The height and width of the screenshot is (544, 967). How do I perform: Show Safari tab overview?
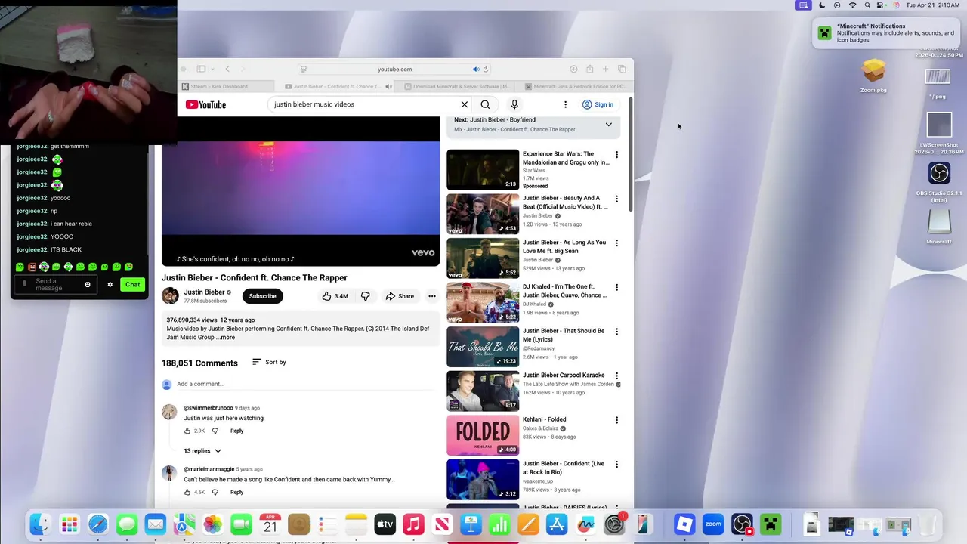[x=622, y=69]
